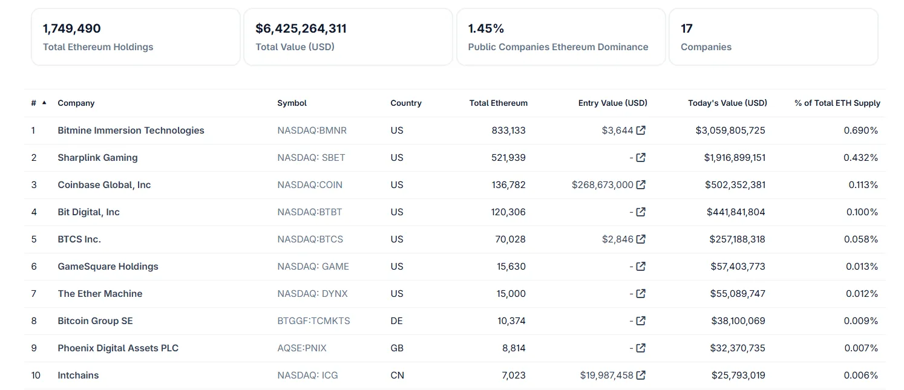The width and height of the screenshot is (904, 390).
Task: Open Bit Digital external link icon
Action: click(641, 212)
